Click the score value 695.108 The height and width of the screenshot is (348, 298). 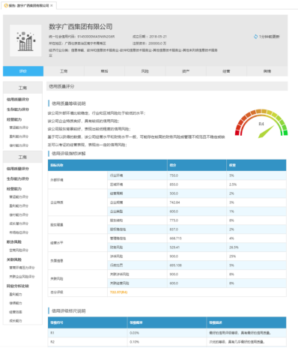tap(176, 265)
